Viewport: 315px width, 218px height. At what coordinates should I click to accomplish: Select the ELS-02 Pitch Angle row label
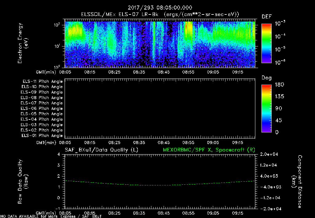42,130
